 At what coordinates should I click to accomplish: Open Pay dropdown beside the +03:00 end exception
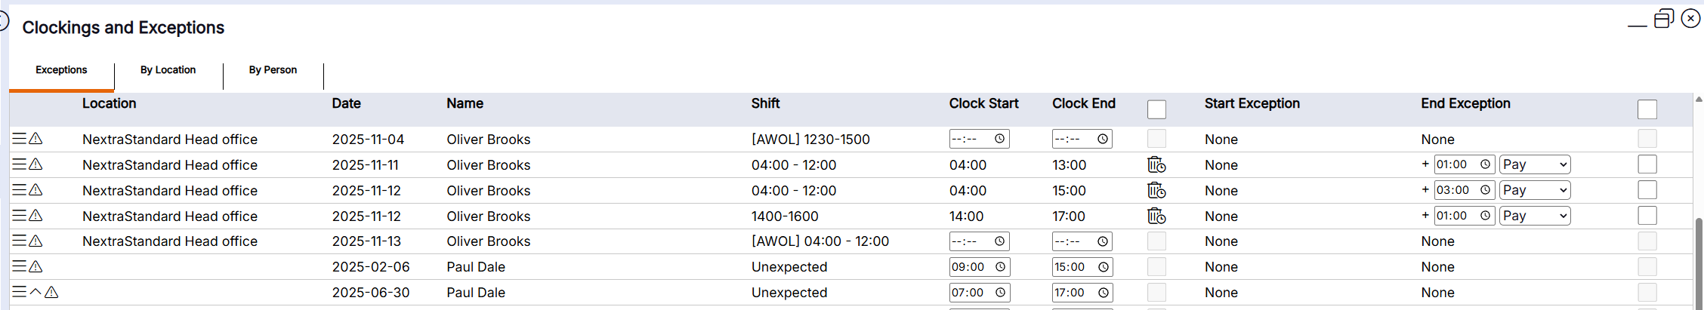pyautogui.click(x=1535, y=190)
